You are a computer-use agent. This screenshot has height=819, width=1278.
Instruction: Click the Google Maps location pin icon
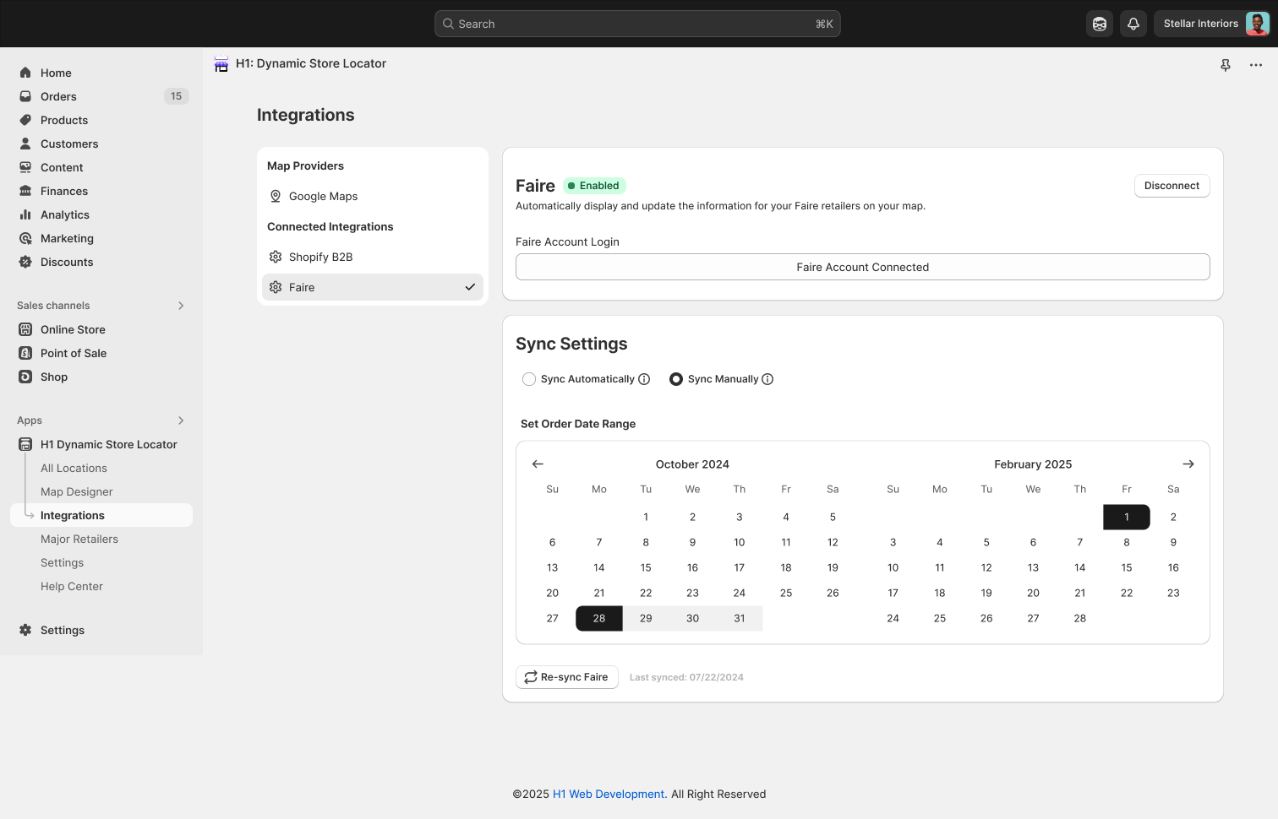pos(276,196)
